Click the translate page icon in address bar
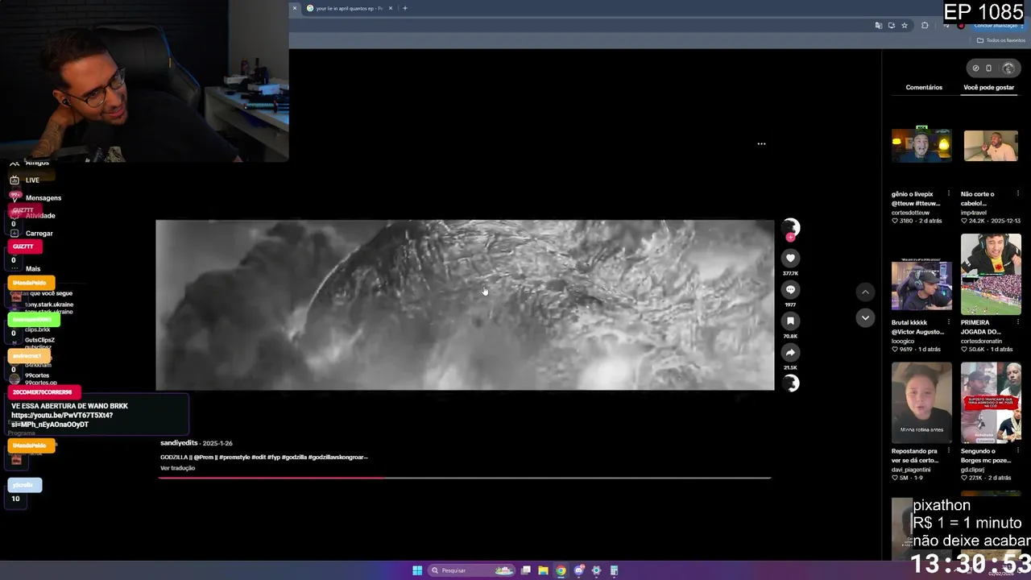 [x=878, y=26]
